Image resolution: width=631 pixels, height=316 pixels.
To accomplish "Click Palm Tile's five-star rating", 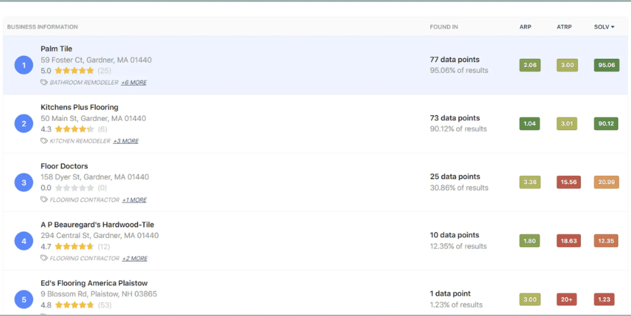I will coord(74,71).
